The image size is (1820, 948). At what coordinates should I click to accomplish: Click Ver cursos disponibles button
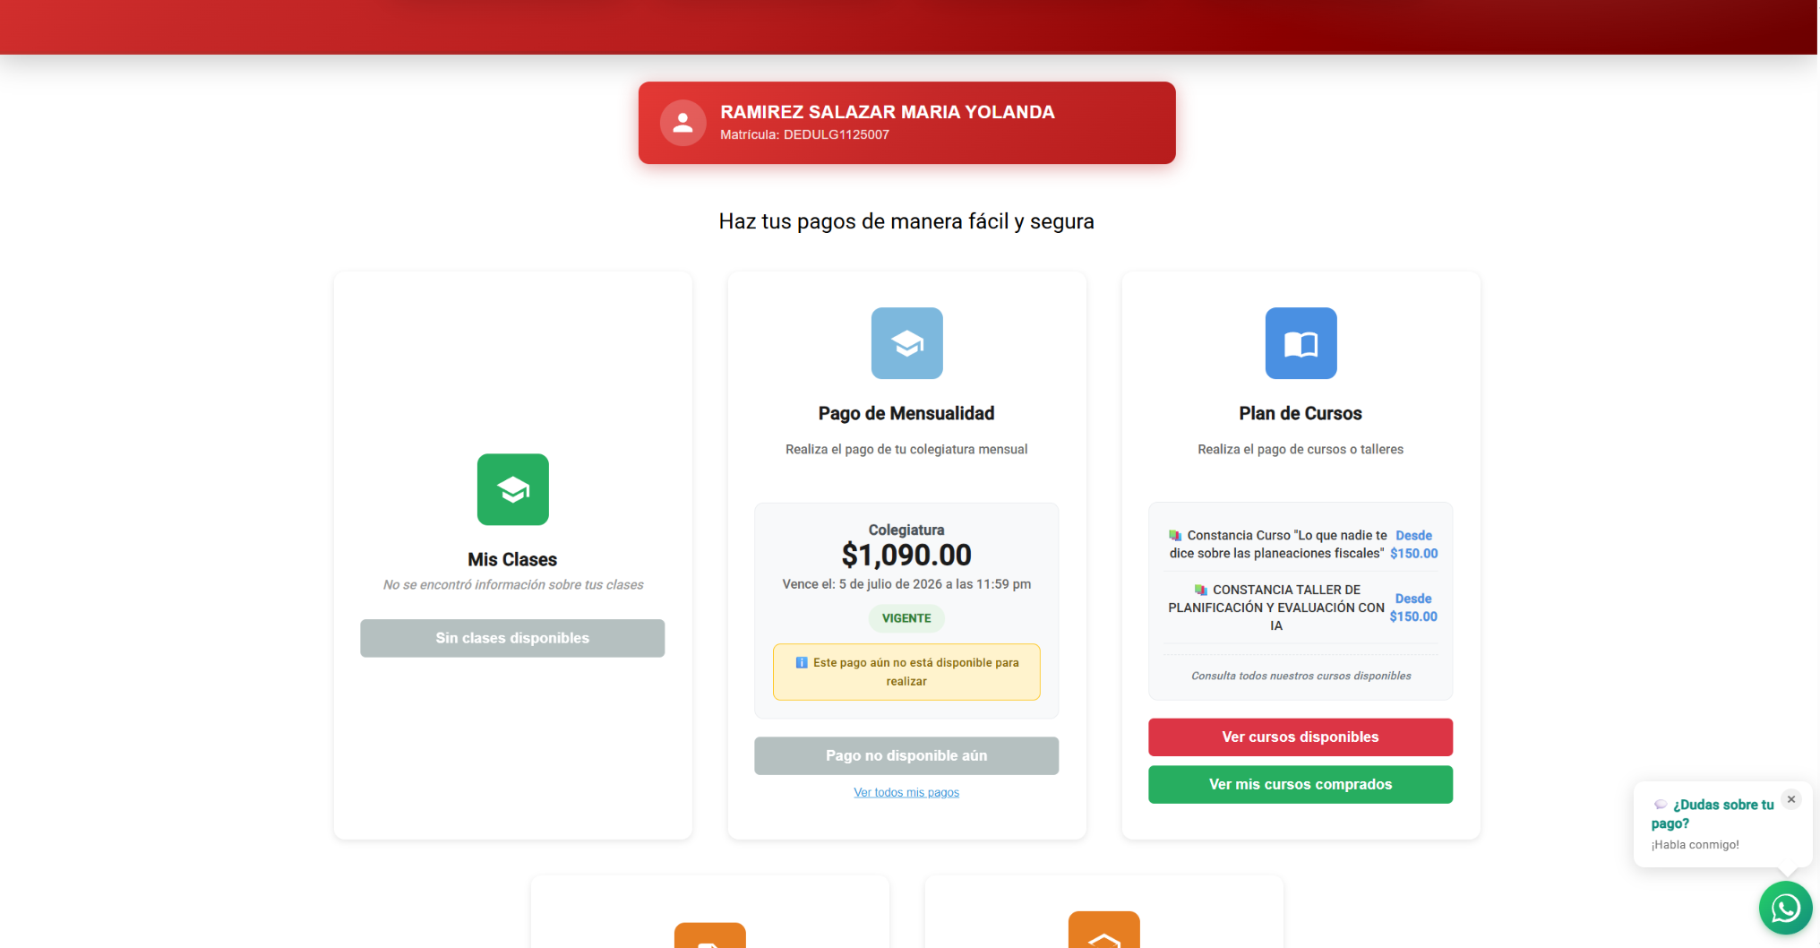(x=1301, y=737)
